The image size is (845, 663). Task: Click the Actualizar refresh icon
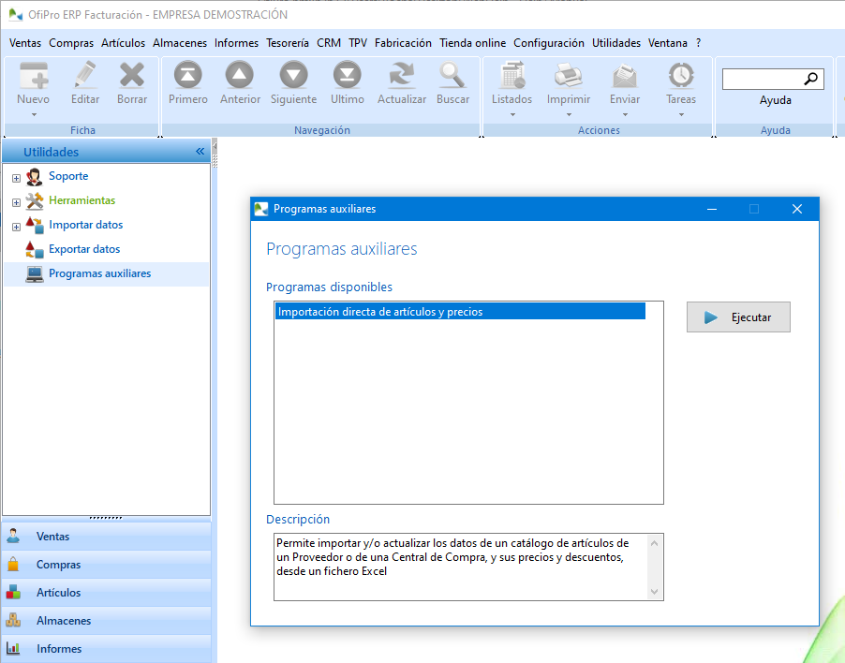[x=402, y=76]
